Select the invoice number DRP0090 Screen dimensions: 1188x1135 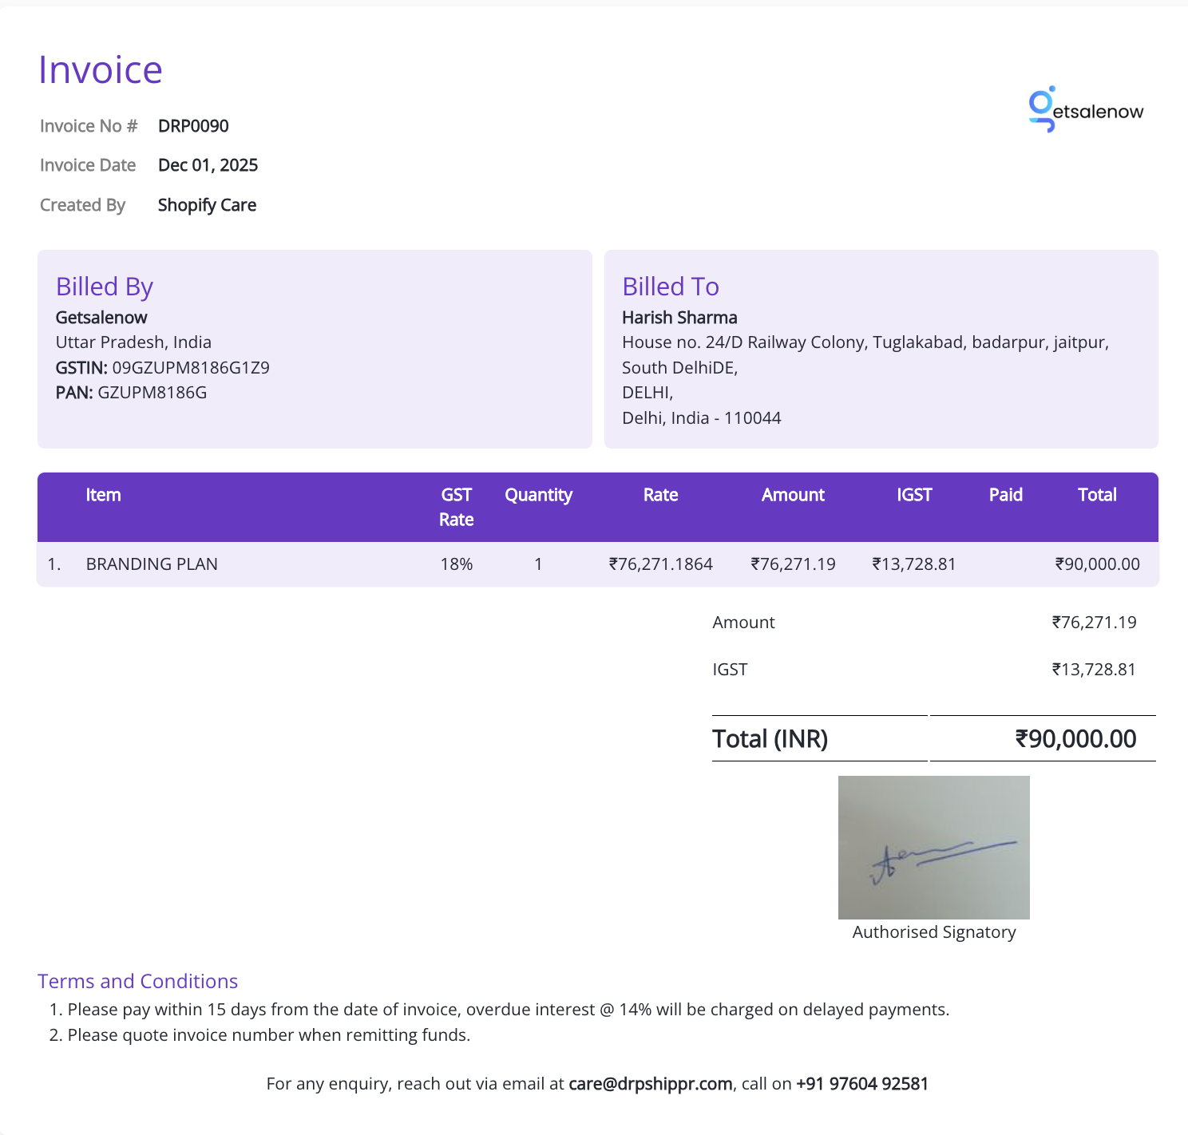[x=193, y=126]
